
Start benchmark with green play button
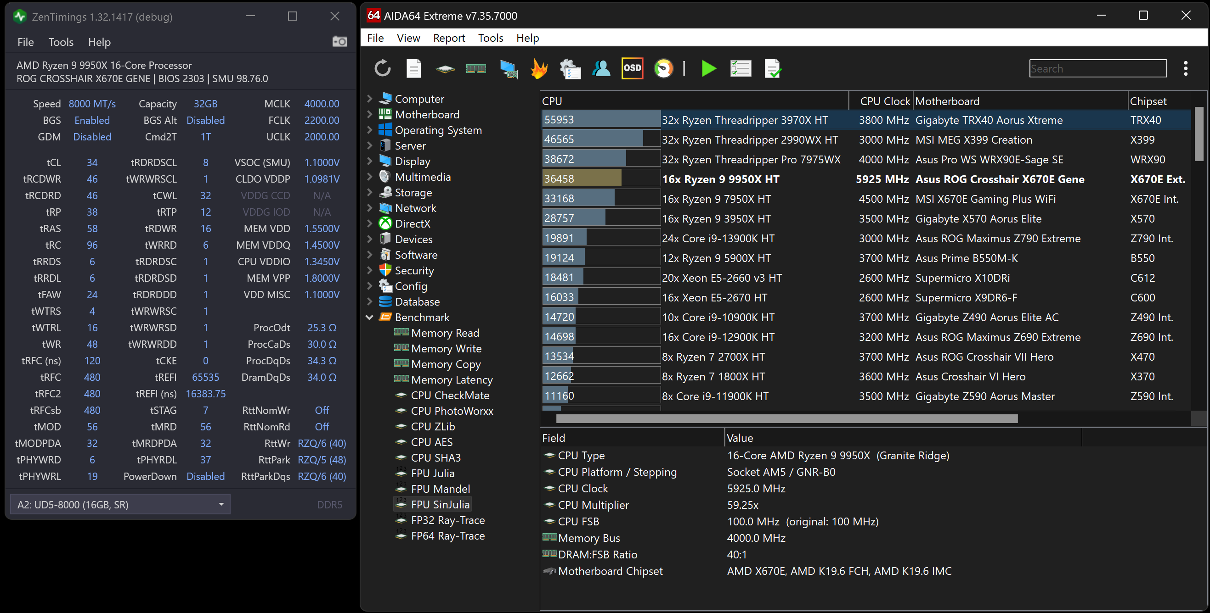point(708,68)
